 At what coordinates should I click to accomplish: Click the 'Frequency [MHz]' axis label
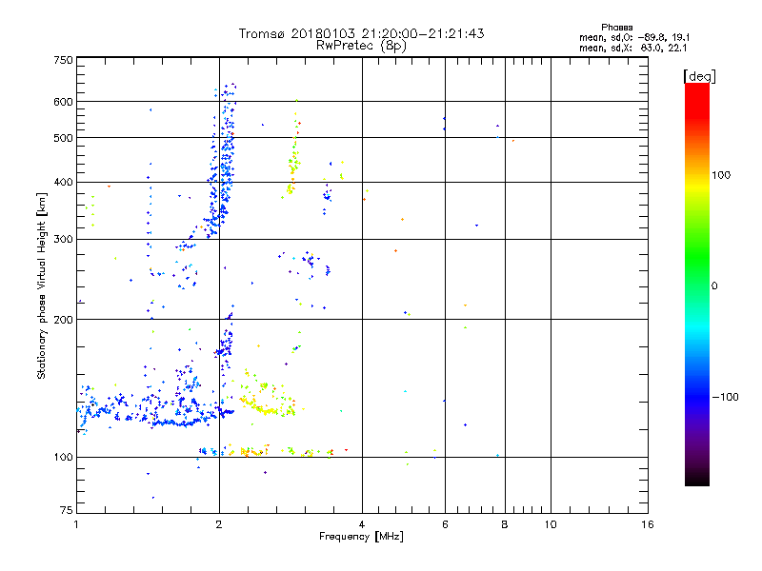pos(361,537)
